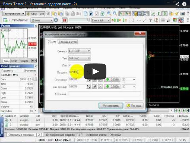
Task: Open the История счета tab
Action: 96,135
